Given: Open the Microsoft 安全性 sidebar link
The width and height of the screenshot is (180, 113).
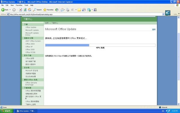Looking at the screenshot, I should click(32, 71).
